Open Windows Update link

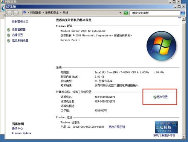[21, 133]
